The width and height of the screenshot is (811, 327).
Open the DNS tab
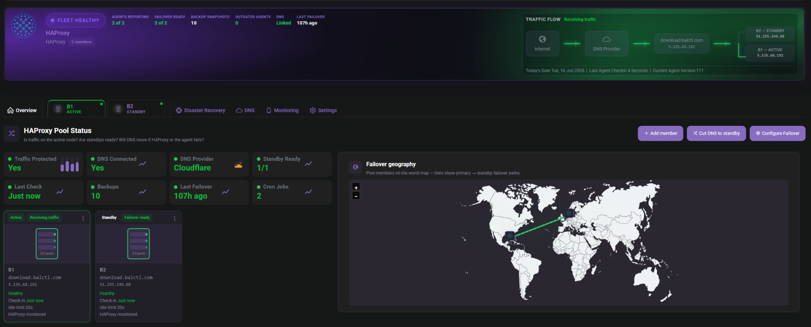[x=245, y=110]
